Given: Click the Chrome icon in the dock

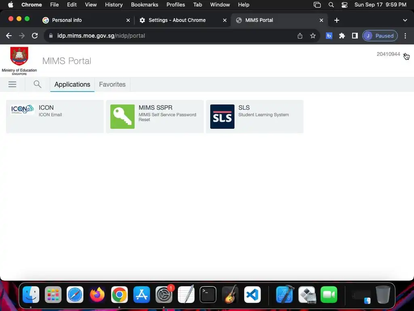Looking at the screenshot, I should point(119,295).
